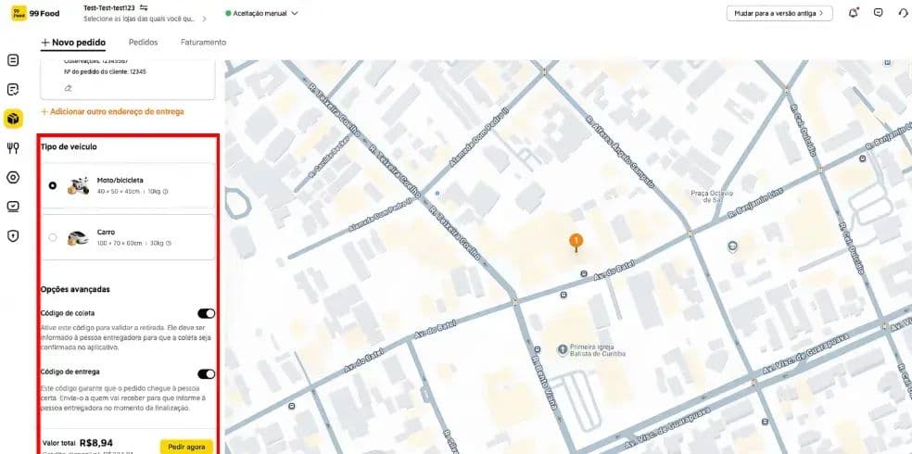Screen dimensions: 912x454
Task: Select the Carro radio button
Action: pos(53,237)
